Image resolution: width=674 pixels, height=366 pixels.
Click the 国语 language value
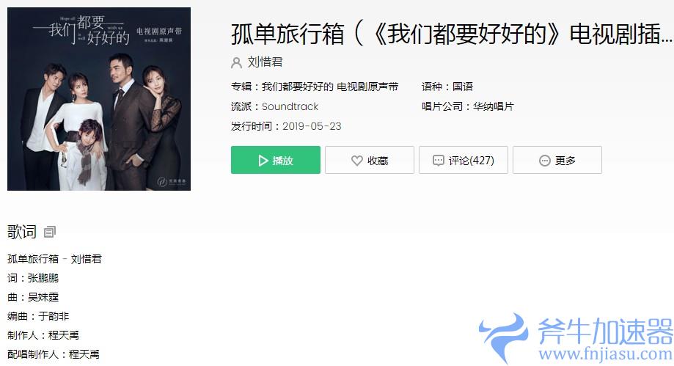pos(463,87)
